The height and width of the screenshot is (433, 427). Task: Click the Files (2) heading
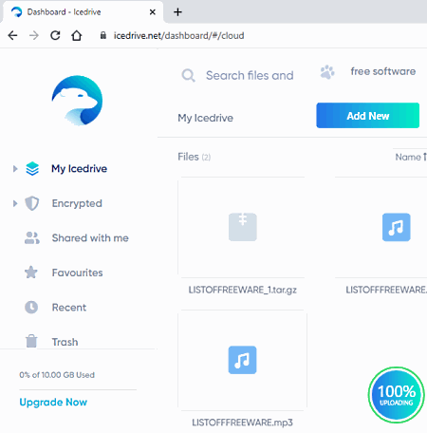[195, 157]
